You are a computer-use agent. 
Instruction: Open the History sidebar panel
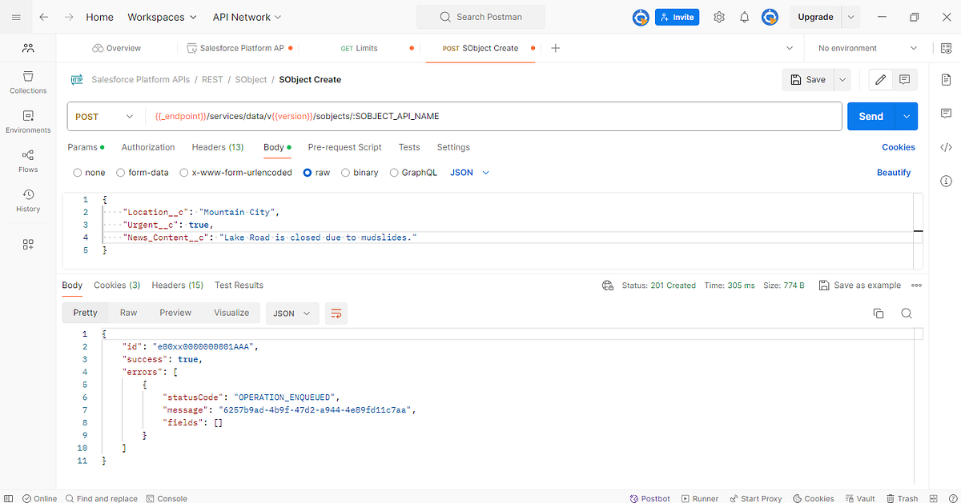pyautogui.click(x=28, y=200)
